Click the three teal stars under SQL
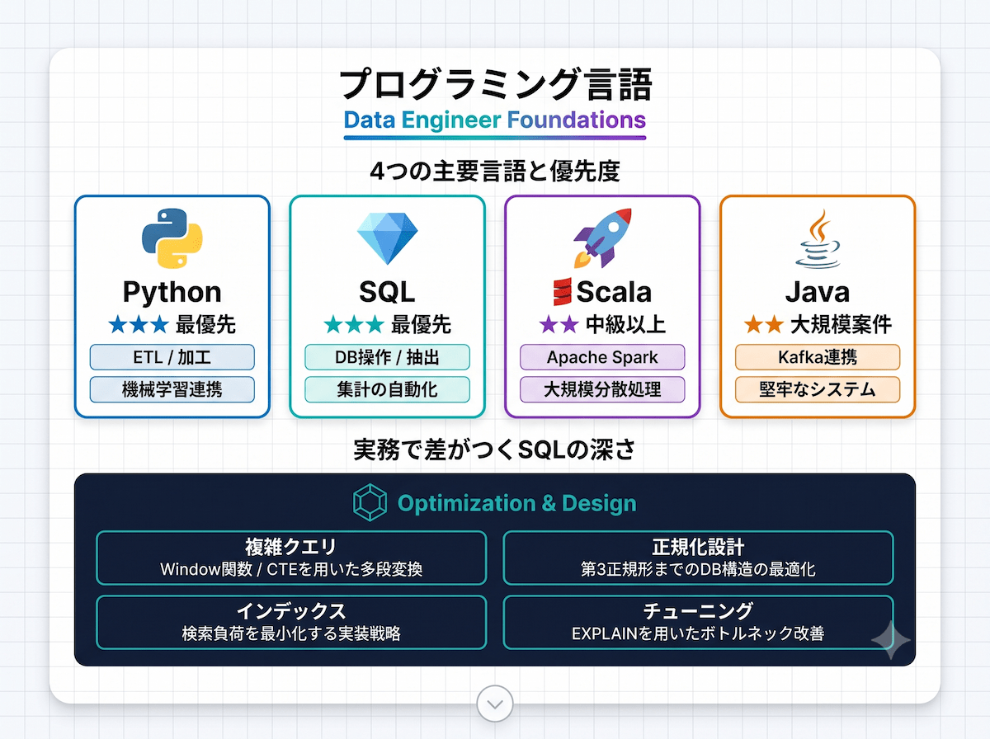990x739 pixels. pos(354,325)
